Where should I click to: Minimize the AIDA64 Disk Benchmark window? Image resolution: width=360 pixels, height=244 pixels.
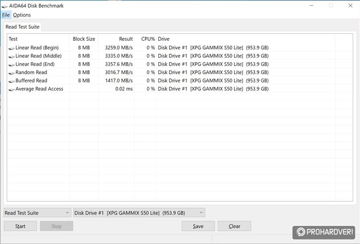[x=311, y=6]
